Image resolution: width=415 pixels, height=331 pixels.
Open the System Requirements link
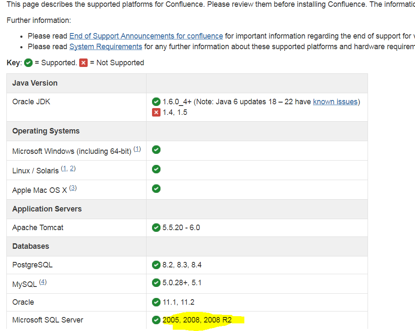pos(105,47)
